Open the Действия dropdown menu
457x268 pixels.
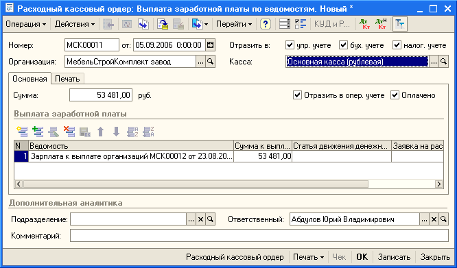pos(75,24)
